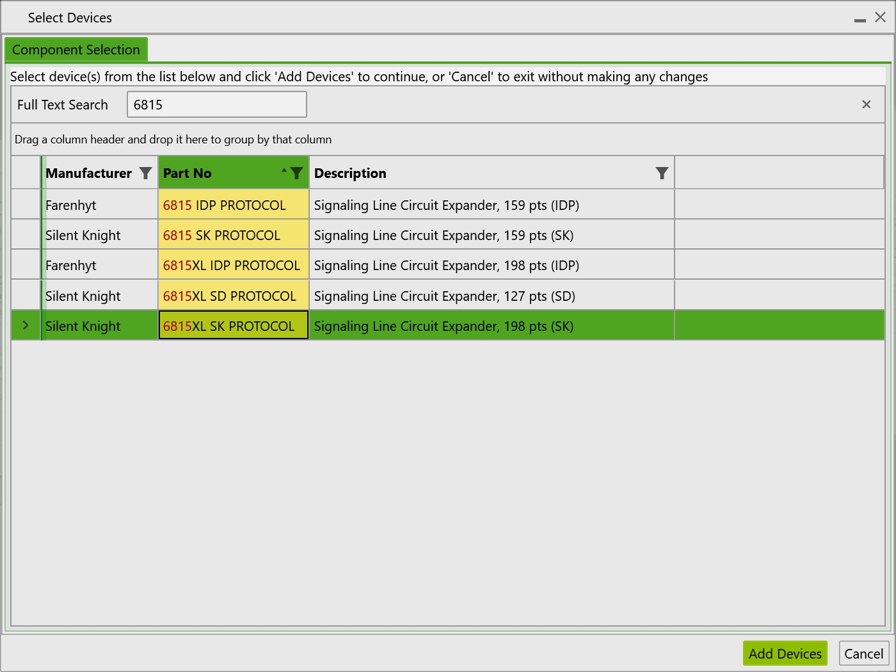Viewport: 896px width, 672px height.
Task: Minimize the Select Devices window
Action: tap(860, 19)
